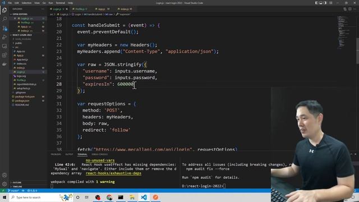Open App.css in the file tree
The image size is (359, 202).
[x=21, y=51]
